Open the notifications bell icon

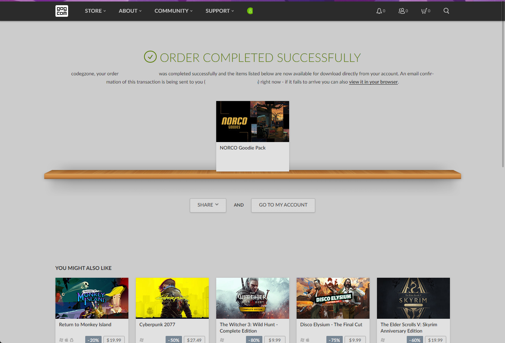[379, 11]
